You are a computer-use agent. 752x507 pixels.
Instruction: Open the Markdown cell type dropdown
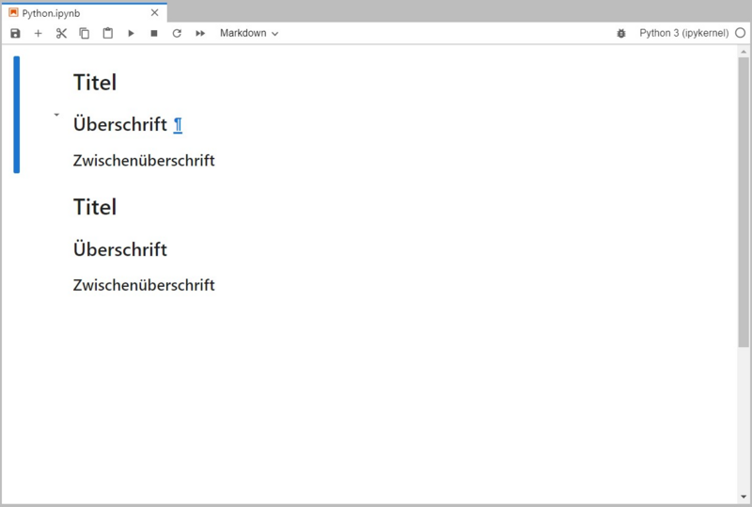[x=249, y=33]
